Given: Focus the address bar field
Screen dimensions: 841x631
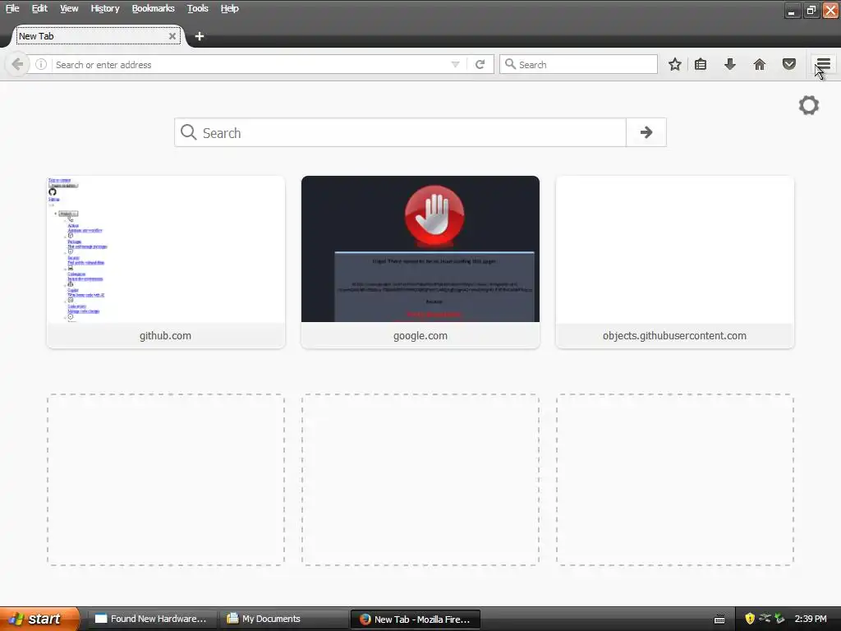Looking at the screenshot, I should coord(251,64).
